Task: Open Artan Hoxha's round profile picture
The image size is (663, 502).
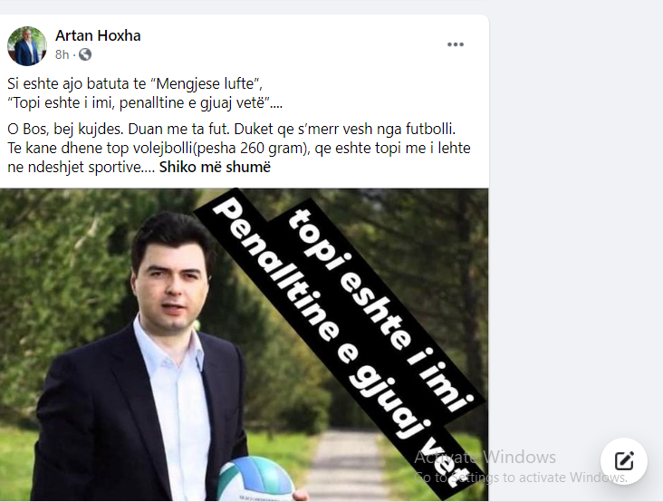Action: pyautogui.click(x=27, y=46)
